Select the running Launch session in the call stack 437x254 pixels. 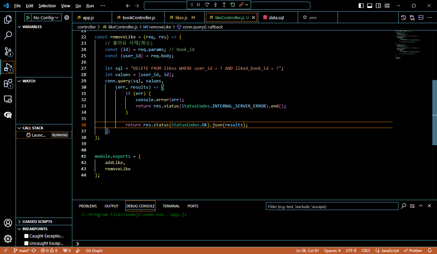point(44,135)
